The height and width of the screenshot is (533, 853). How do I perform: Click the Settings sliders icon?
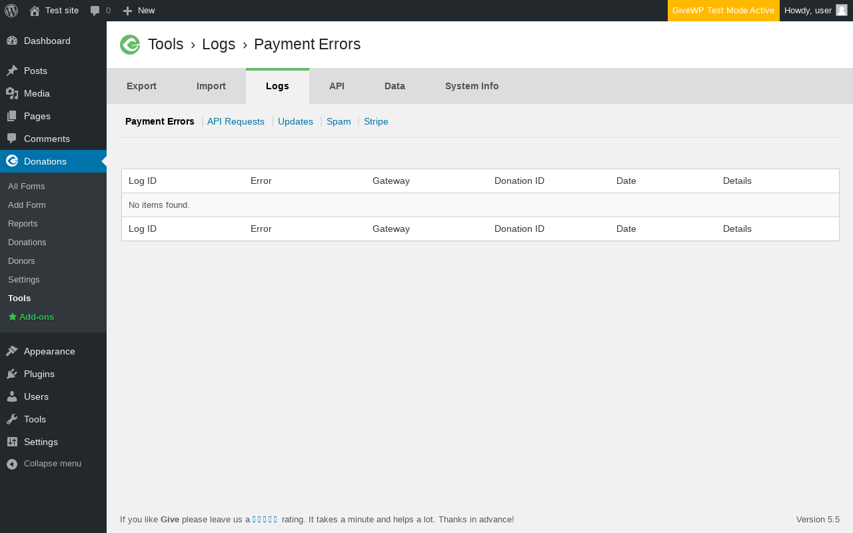pyautogui.click(x=12, y=442)
